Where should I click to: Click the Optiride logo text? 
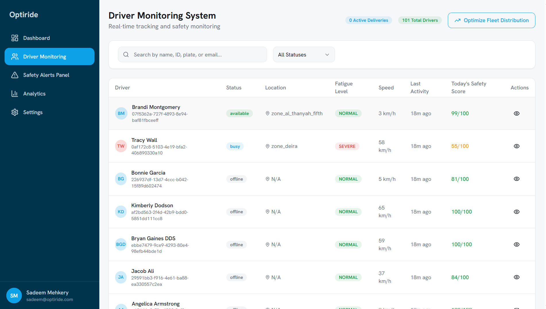[x=24, y=15]
